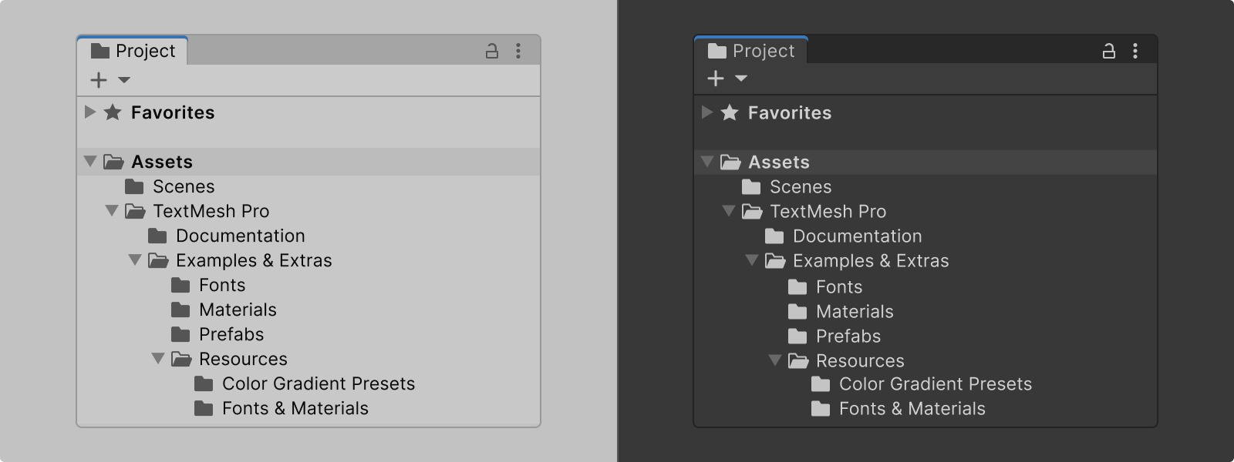Expand the Favorites section in light panel

(x=90, y=112)
